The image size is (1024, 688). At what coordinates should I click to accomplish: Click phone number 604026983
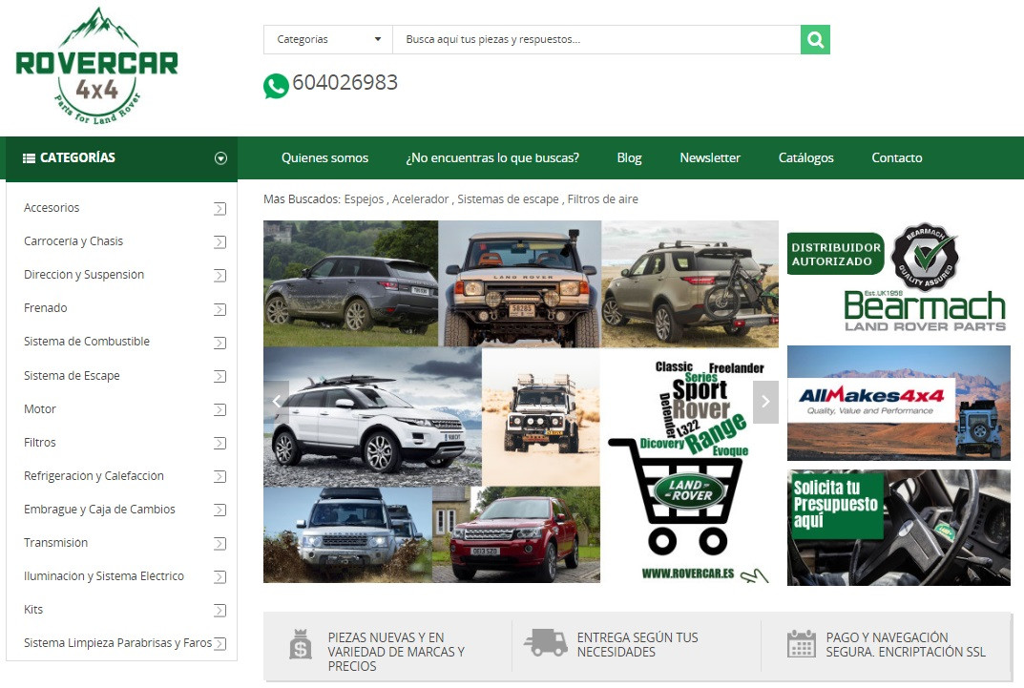point(345,82)
